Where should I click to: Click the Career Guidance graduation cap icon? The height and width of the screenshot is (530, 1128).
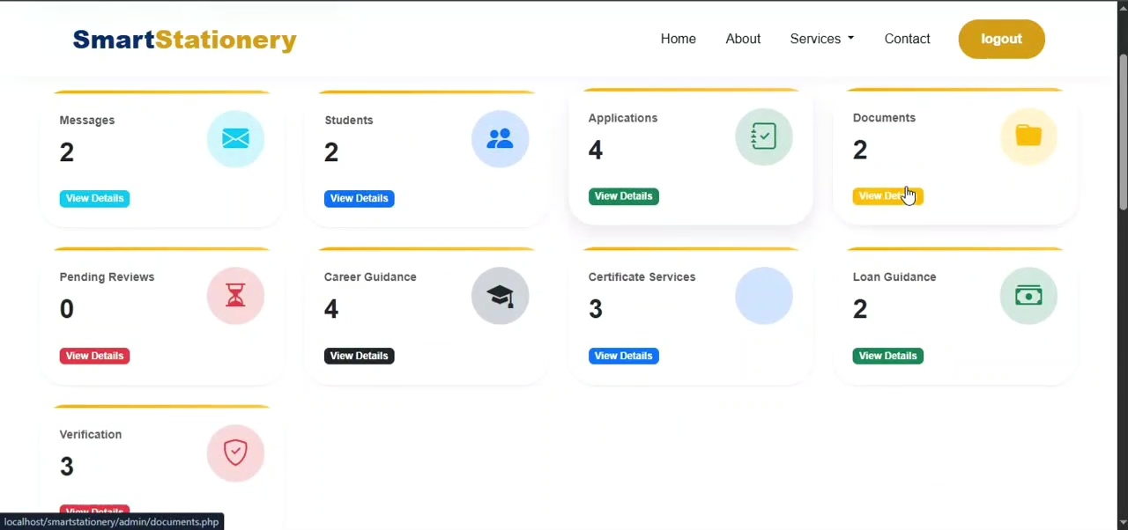[500, 296]
